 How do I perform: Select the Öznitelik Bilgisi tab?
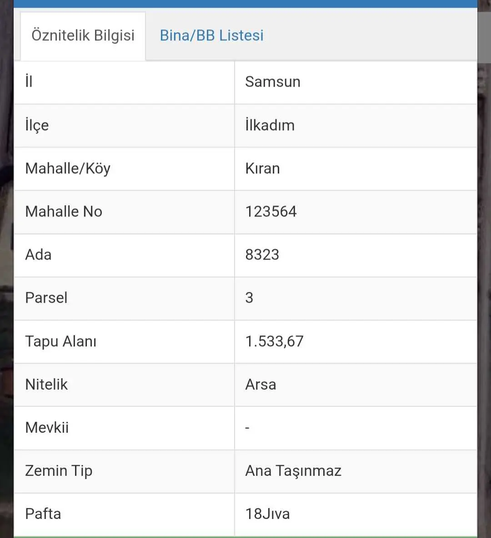pos(83,36)
